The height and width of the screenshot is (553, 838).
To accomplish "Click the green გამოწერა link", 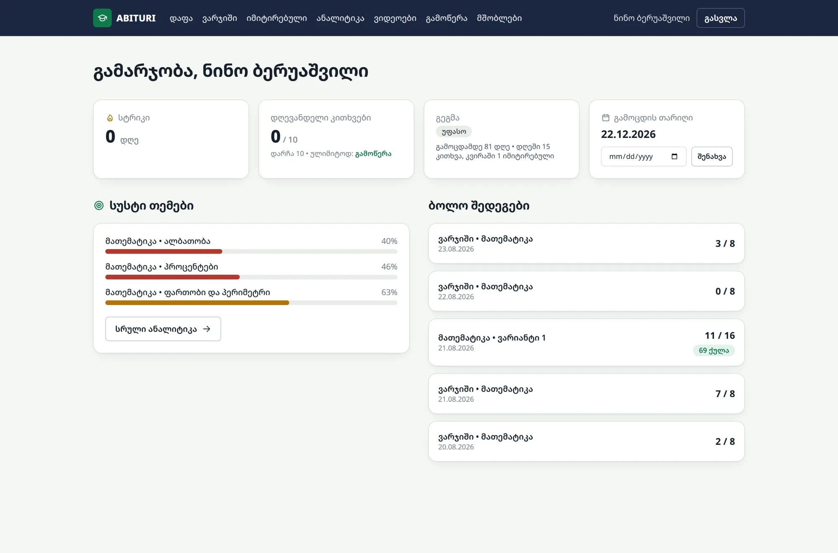I will pyautogui.click(x=373, y=154).
